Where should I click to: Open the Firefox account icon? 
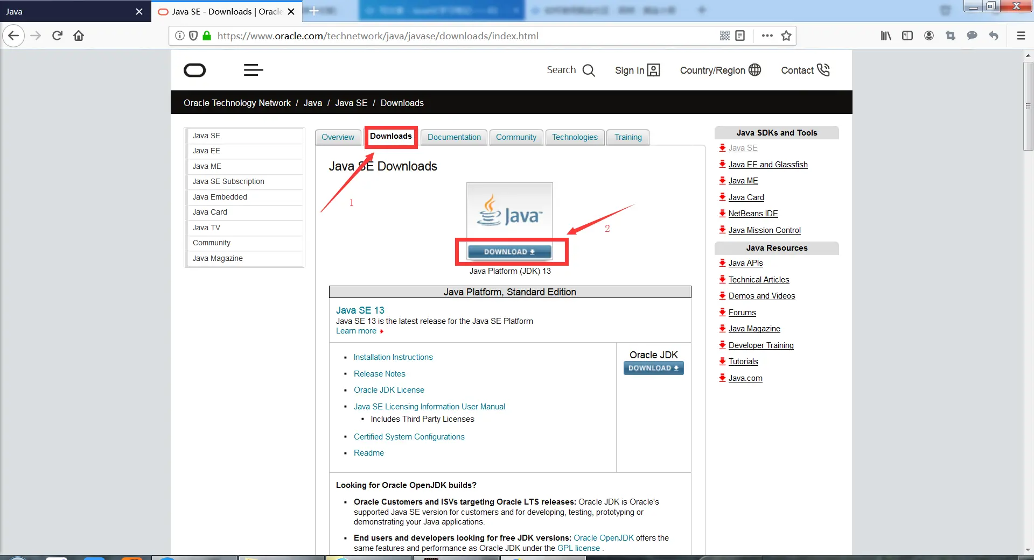point(929,36)
